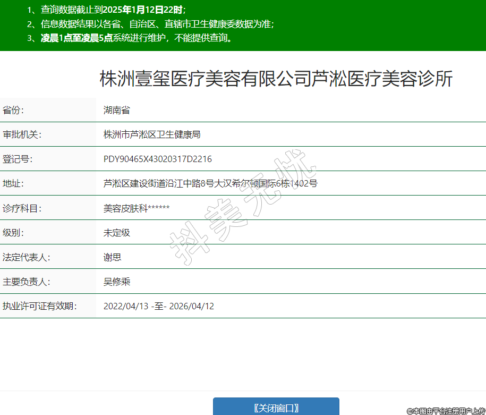Screen dimensions: 486x415
Task: Click the 登记号 row label
Action: [18, 159]
